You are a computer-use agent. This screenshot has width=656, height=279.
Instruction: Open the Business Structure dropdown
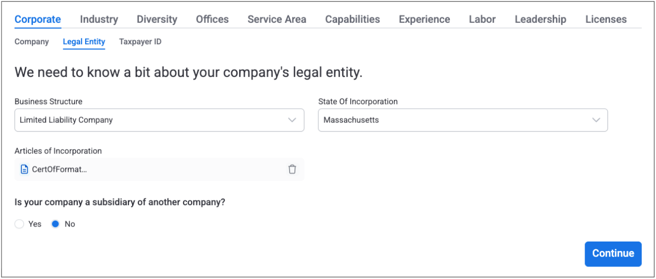[x=159, y=120]
